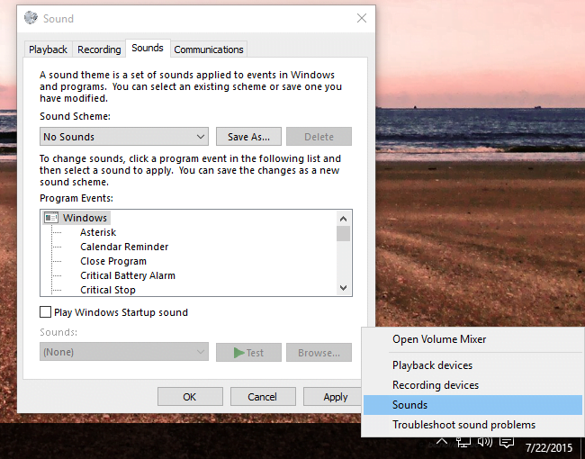Open the Sound Scheme dropdown
Image resolution: width=585 pixels, height=459 pixels.
(124, 137)
